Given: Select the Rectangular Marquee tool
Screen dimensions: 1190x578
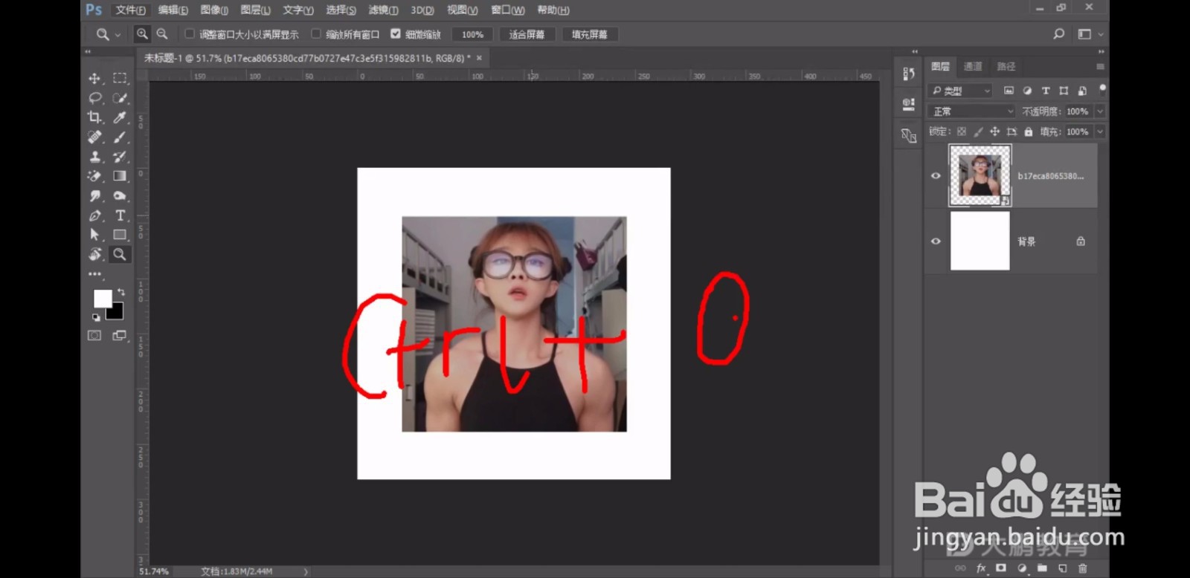Looking at the screenshot, I should pyautogui.click(x=119, y=78).
